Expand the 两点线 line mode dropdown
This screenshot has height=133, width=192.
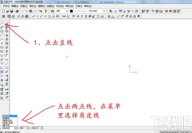15,128
